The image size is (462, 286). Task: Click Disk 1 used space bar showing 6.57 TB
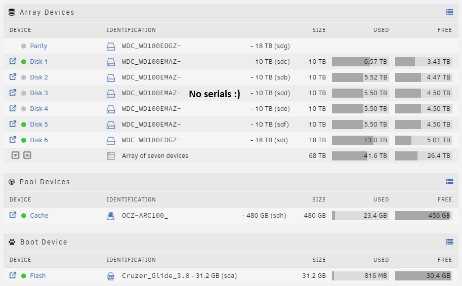coord(360,62)
